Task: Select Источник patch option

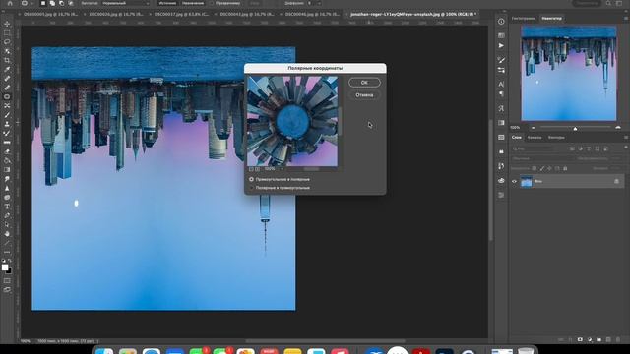Action: (x=167, y=3)
